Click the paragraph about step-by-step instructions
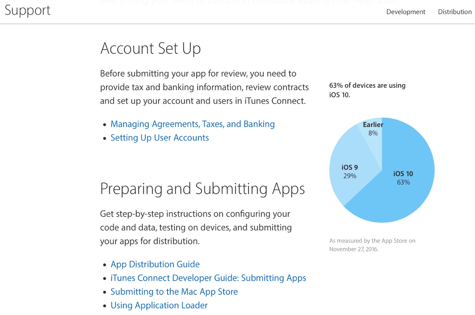475x315 pixels. [196, 228]
